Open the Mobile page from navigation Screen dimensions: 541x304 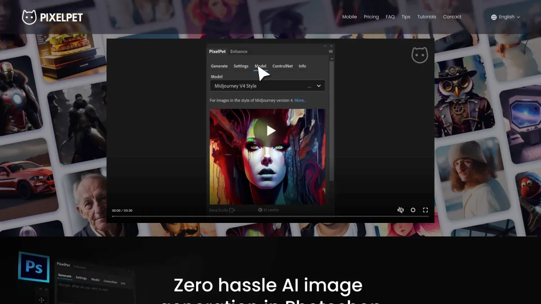(x=349, y=17)
